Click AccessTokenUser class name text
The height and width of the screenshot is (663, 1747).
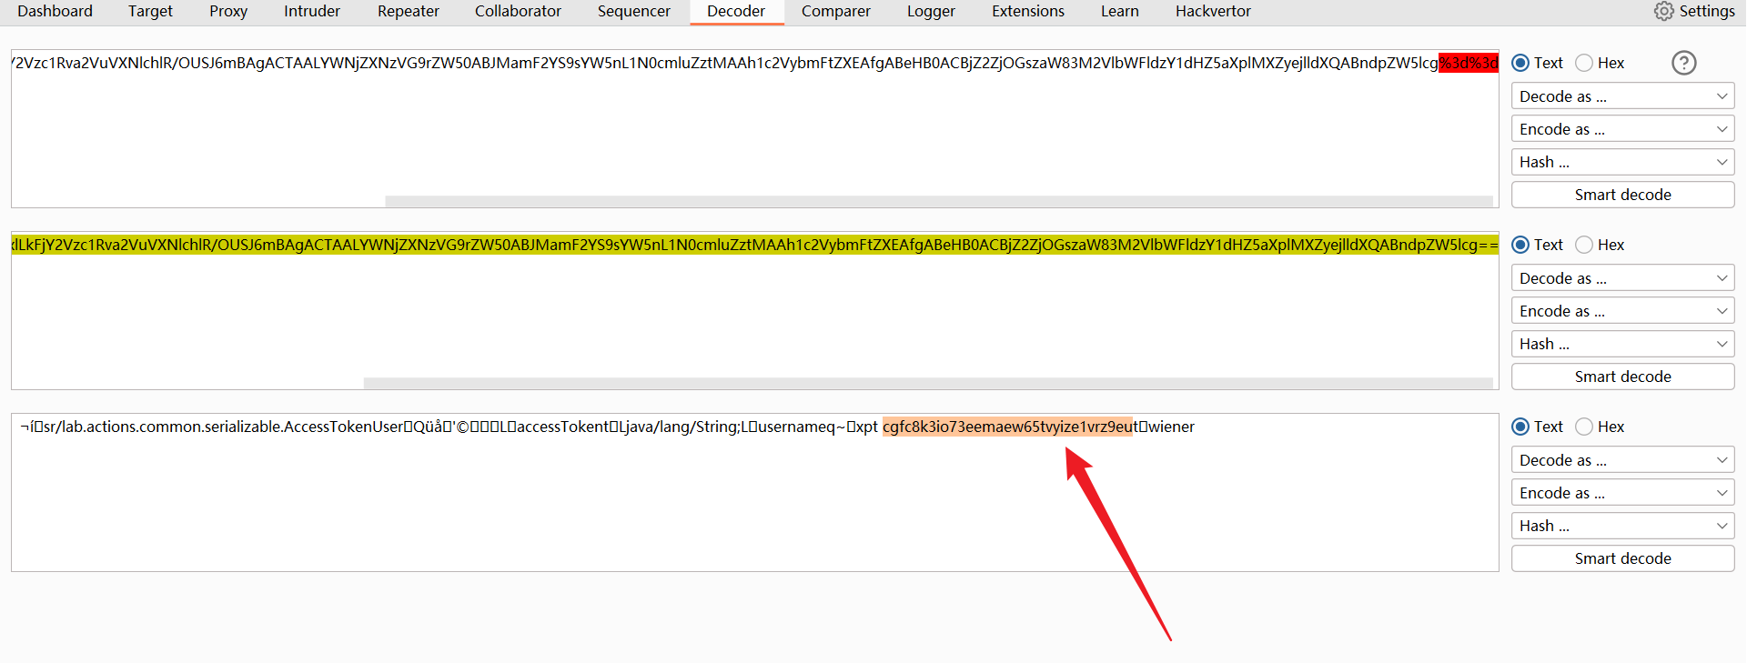pos(343,427)
